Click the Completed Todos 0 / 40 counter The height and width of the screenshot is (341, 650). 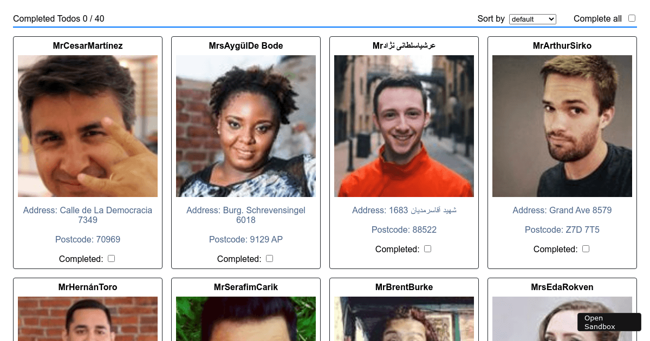coord(58,19)
